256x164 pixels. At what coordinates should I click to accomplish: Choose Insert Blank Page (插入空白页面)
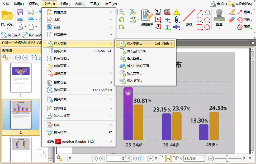(145, 51)
